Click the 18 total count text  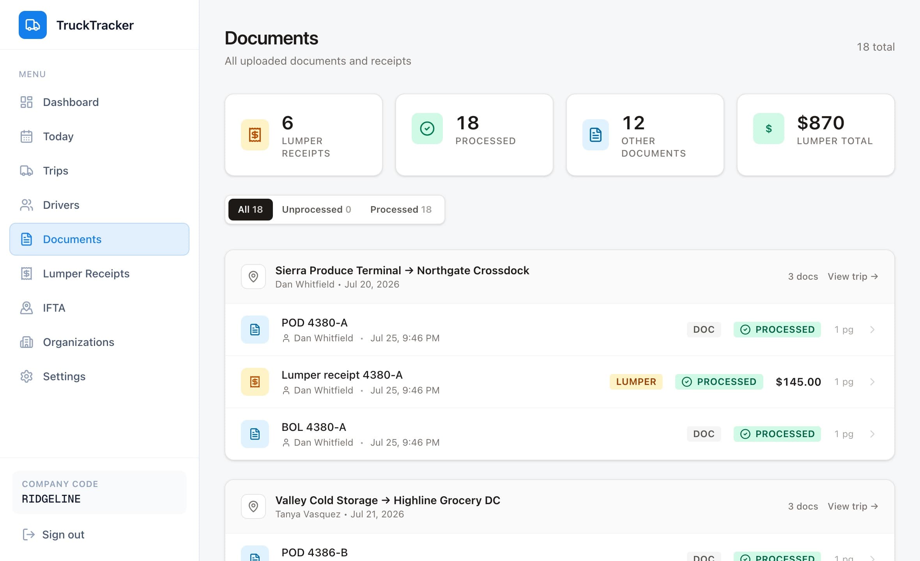876,47
